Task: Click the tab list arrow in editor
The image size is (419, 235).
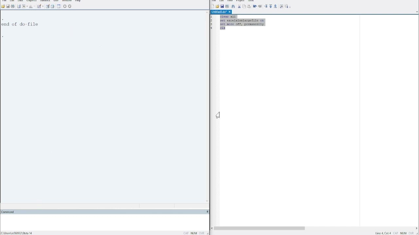Action: point(417,12)
